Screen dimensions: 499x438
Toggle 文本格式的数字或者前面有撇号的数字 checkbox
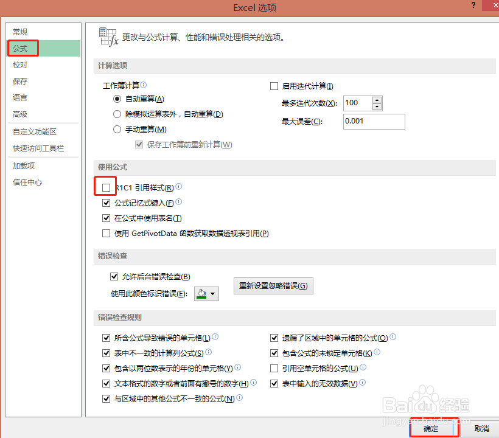coord(106,384)
